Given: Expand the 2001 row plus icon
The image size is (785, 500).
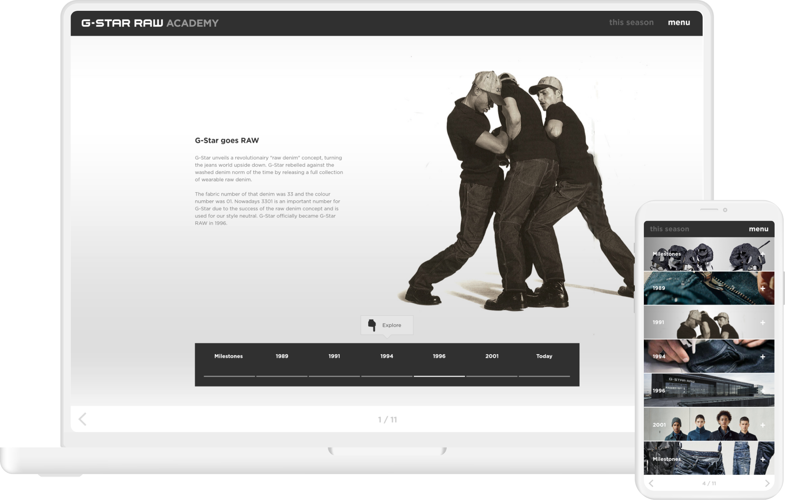Looking at the screenshot, I should click(762, 425).
